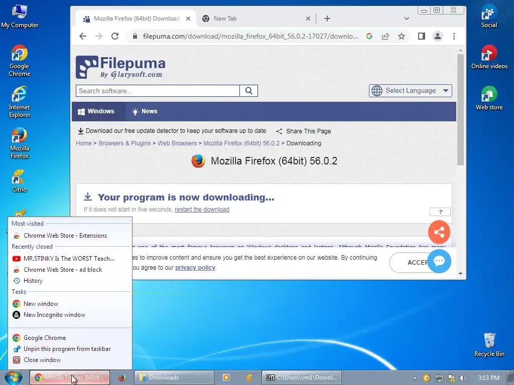514x385 pixels.
Task: Bookmark this page with star icon
Action: click(402, 36)
